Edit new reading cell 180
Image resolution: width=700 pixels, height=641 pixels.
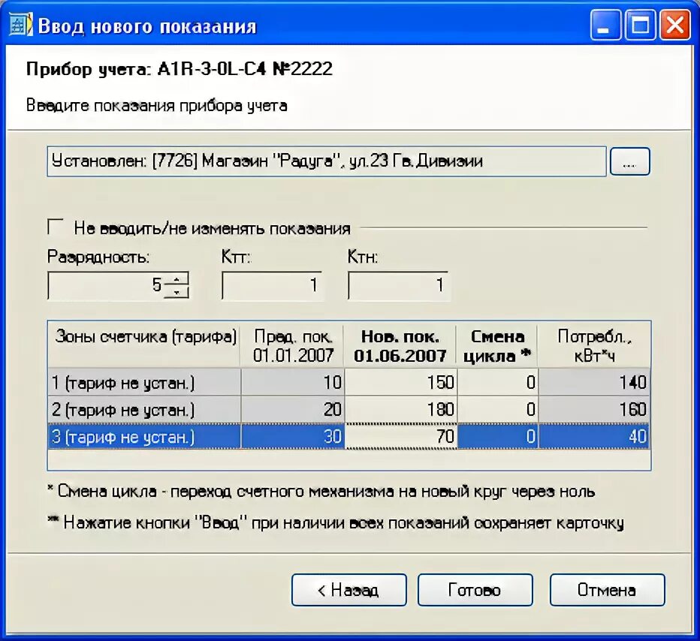coord(400,409)
